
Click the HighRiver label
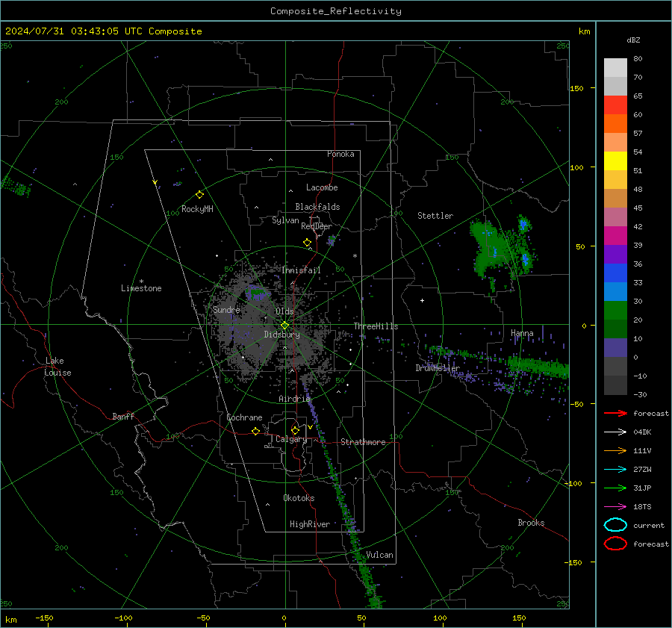(310, 524)
